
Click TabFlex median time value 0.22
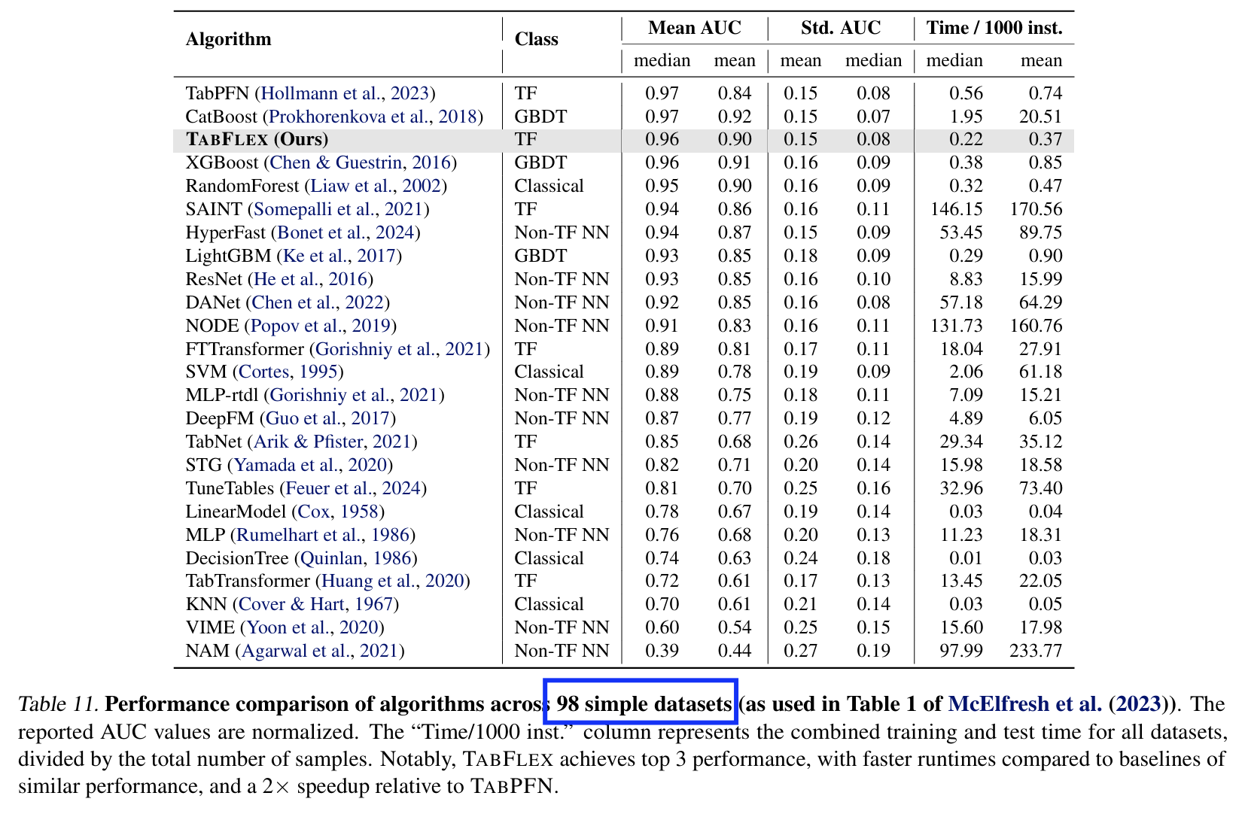[x=966, y=140]
